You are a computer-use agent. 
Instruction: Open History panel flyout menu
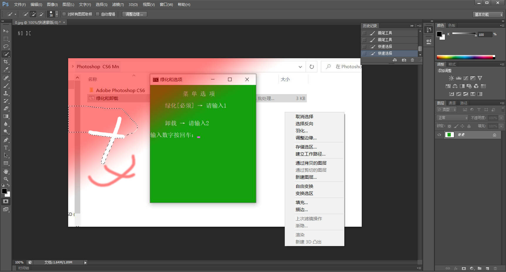(x=419, y=26)
